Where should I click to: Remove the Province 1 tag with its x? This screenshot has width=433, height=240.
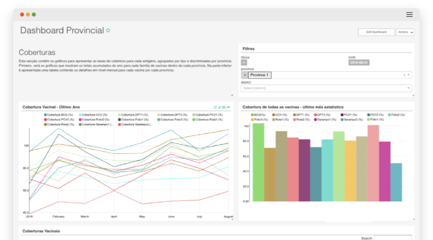coord(245,75)
